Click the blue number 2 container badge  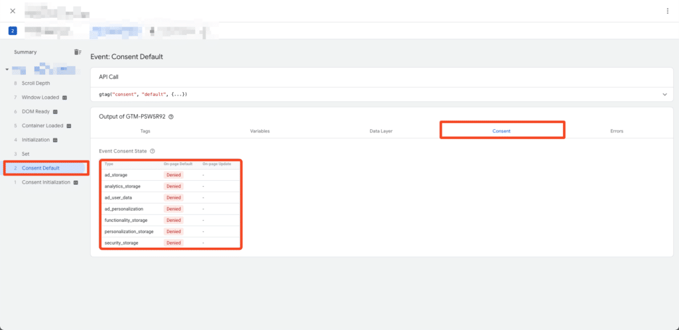(13, 30)
